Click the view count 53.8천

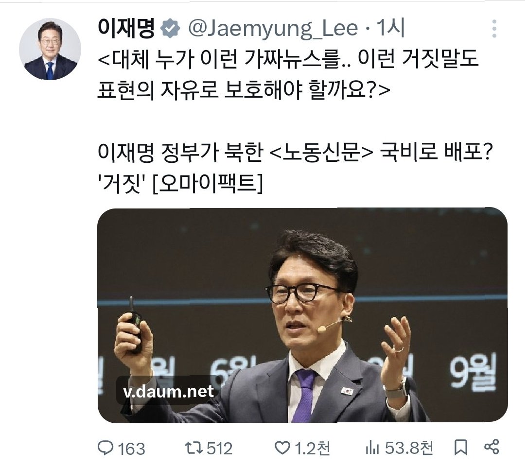pyautogui.click(x=409, y=448)
